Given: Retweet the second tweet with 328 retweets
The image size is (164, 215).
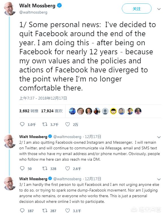Looking at the screenshot, I should point(45,168).
